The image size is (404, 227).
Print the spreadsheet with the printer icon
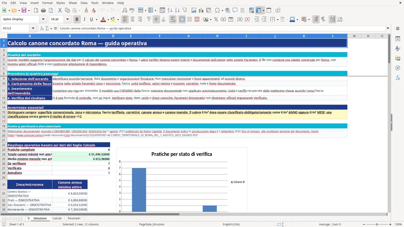43,10
